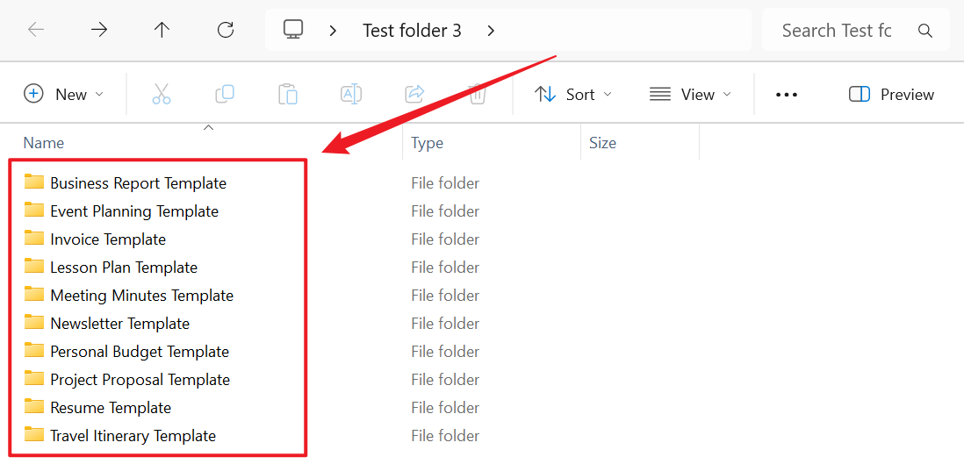Image resolution: width=964 pixels, height=464 pixels.
Task: Click the Search Test folder box
Action: pyautogui.click(x=836, y=31)
